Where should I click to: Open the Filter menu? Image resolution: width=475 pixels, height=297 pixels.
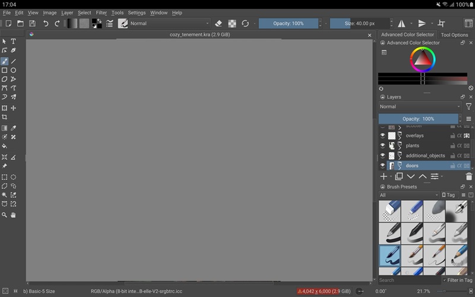(102, 12)
